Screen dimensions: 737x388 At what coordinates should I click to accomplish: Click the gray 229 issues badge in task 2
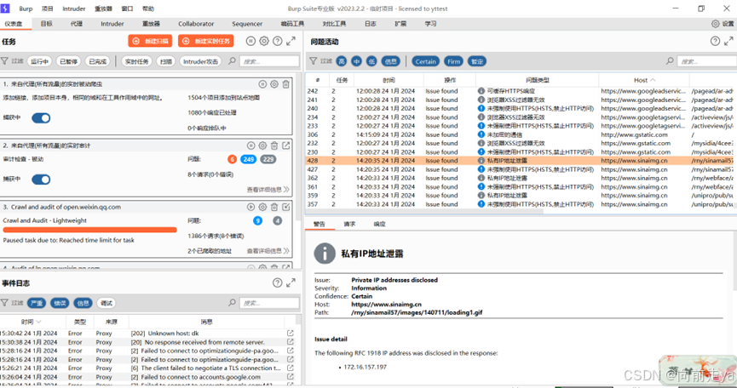click(x=268, y=159)
